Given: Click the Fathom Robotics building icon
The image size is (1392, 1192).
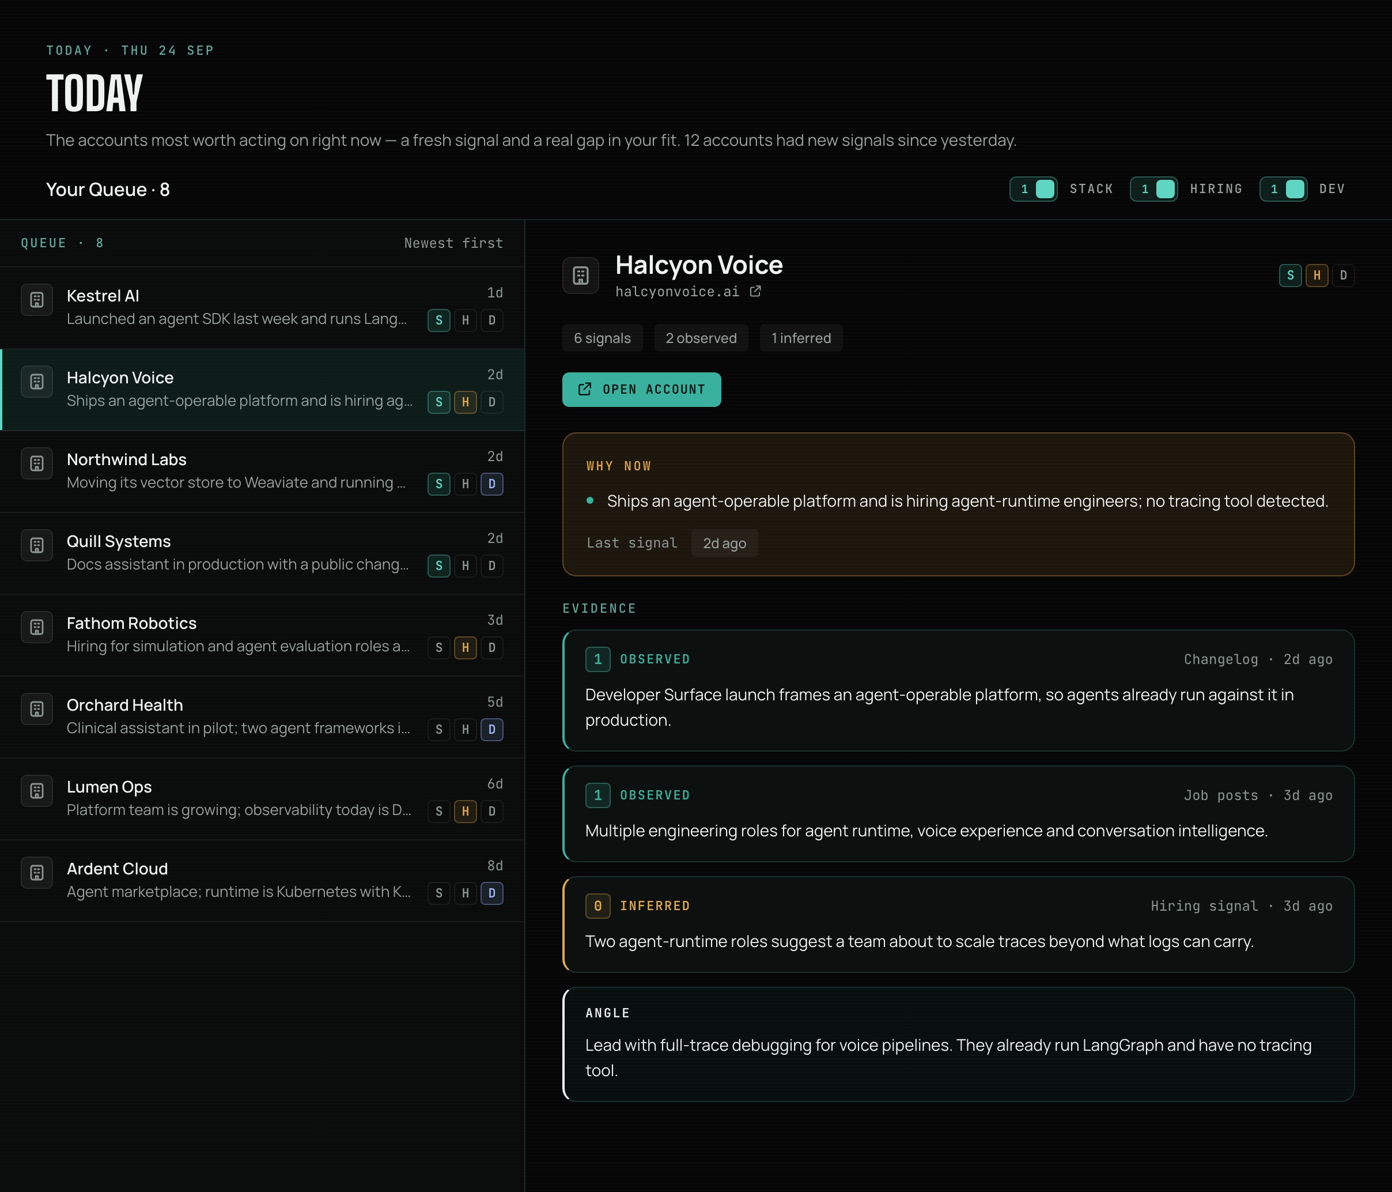Looking at the screenshot, I should point(37,628).
